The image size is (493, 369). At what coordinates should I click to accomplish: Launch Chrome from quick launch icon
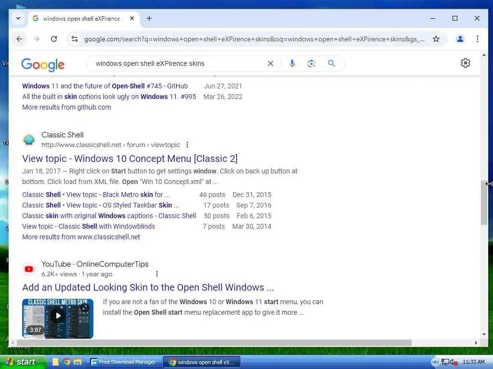[66, 362]
